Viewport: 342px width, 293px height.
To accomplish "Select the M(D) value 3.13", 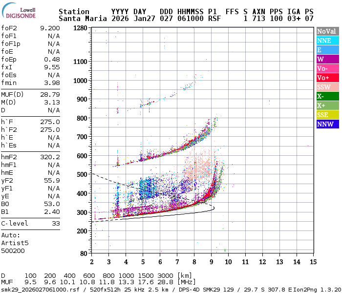I will point(52,102).
